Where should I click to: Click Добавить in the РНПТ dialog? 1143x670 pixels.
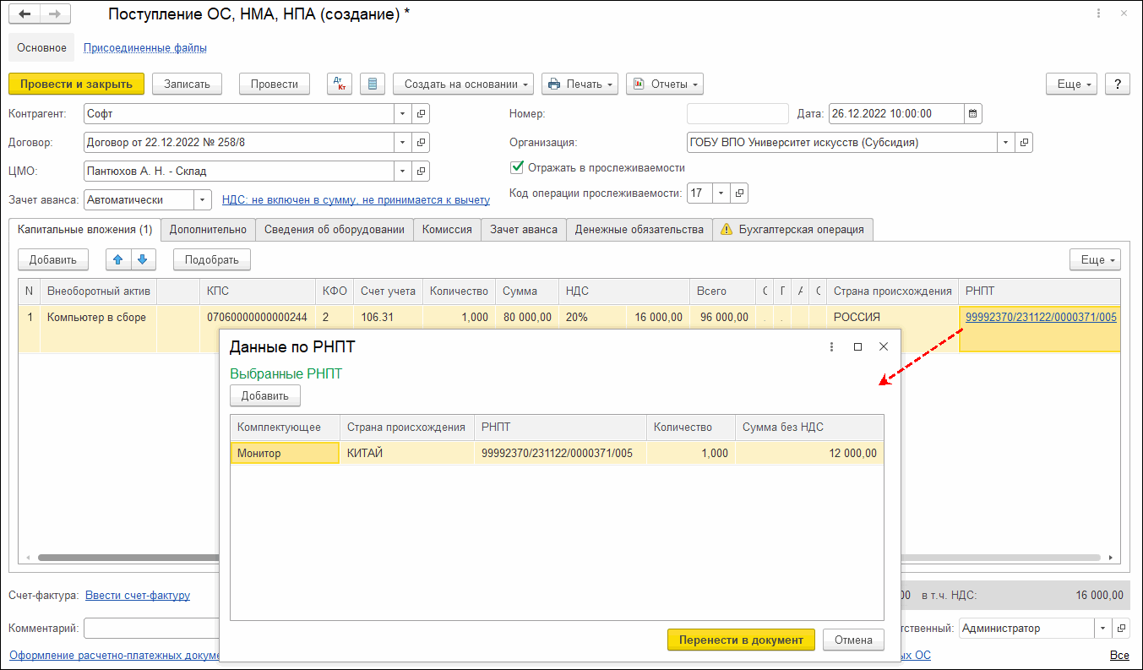point(265,395)
